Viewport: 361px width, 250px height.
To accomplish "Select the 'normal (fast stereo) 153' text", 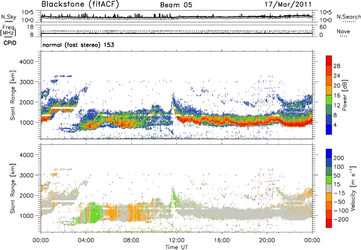I will pos(78,45).
